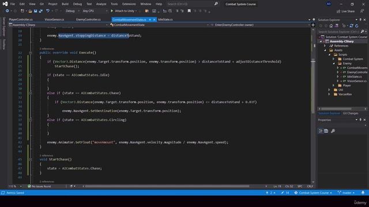Viewport: 369px width, 207px height.
Task: Open the notifications bell in status bar
Action: click(x=363, y=193)
